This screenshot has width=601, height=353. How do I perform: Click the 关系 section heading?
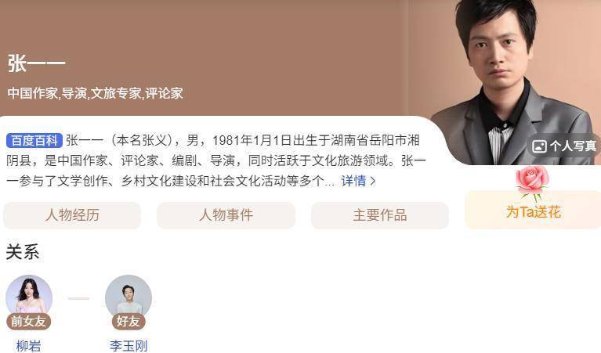23,252
